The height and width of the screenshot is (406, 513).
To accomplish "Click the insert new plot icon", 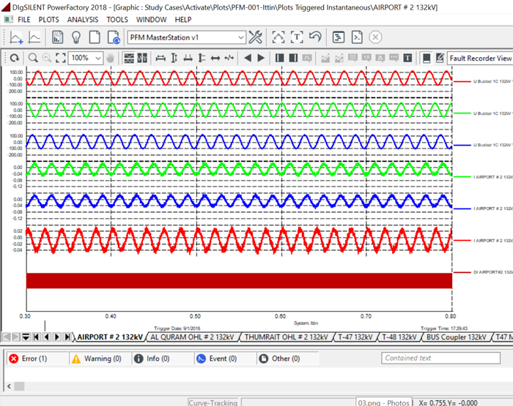I will 16,37.
